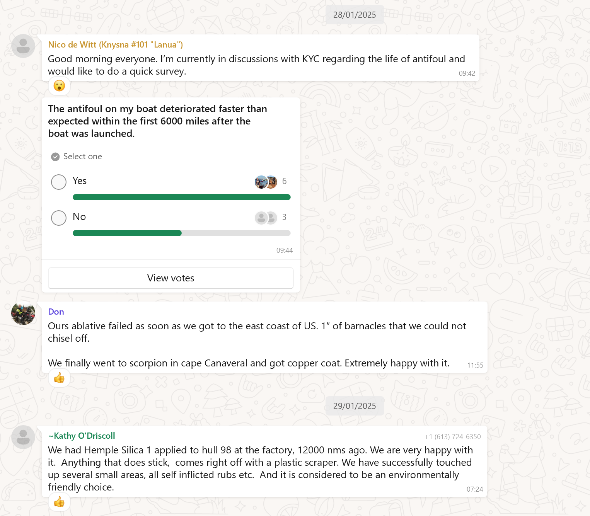Click Kathy O'Driscoll's profile avatar
The image size is (590, 516).
tap(23, 437)
